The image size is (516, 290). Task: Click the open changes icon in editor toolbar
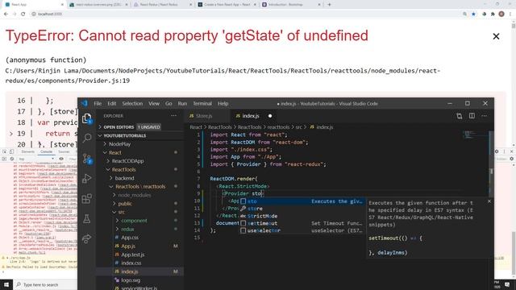460,116
